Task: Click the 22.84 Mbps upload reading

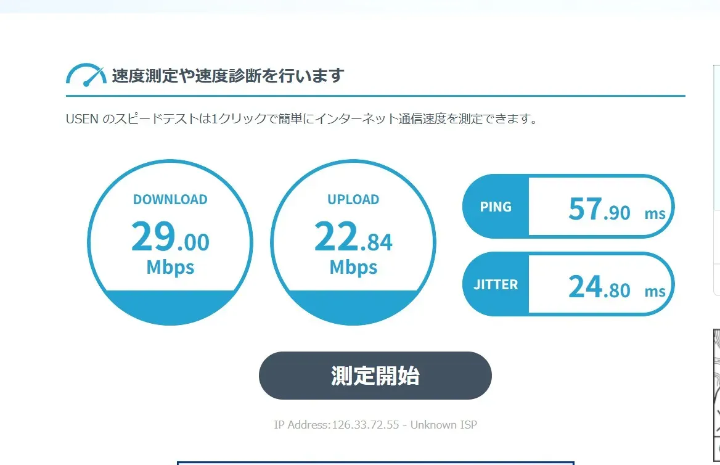Action: (354, 247)
